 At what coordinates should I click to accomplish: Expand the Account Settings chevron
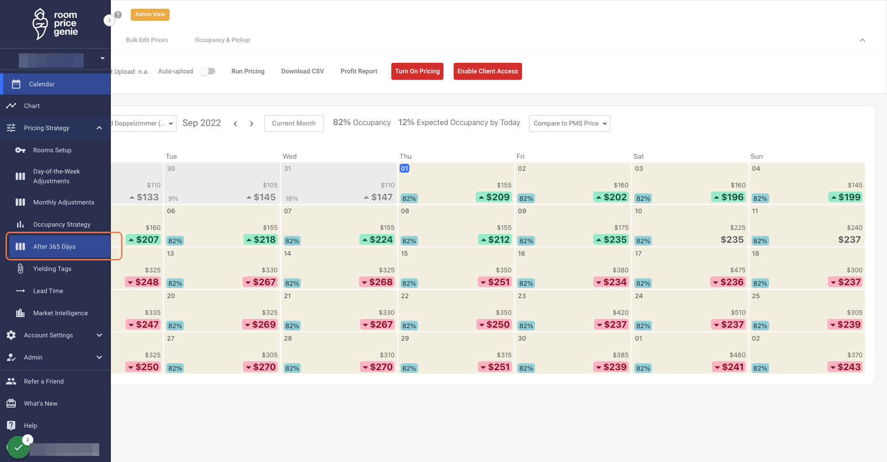[99, 335]
